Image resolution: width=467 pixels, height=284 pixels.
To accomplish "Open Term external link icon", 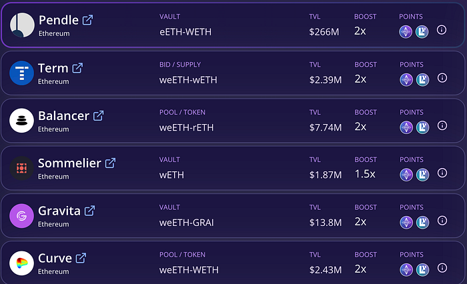I will coord(77,68).
